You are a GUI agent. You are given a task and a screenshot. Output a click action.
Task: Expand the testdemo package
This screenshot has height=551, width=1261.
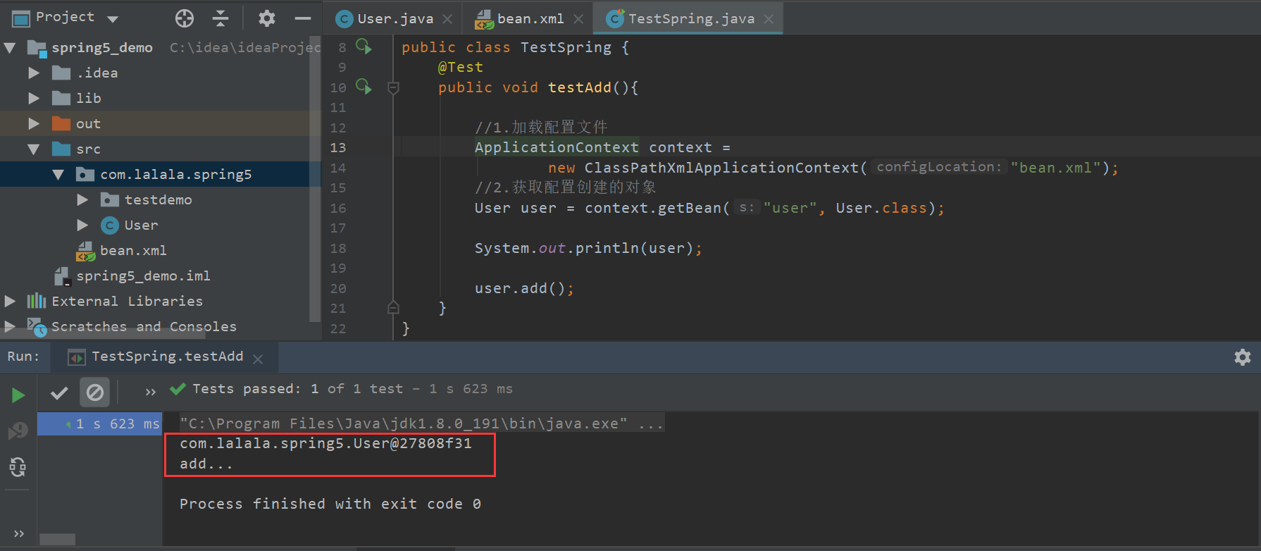tap(82, 199)
